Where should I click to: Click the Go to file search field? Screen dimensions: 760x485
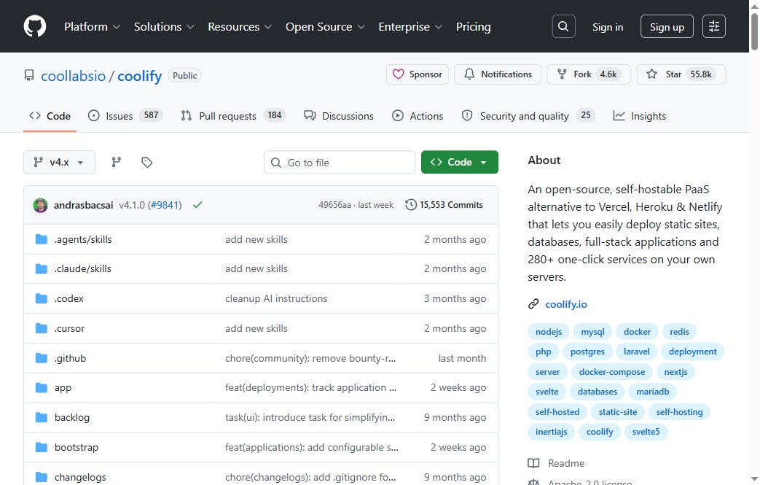coord(340,162)
